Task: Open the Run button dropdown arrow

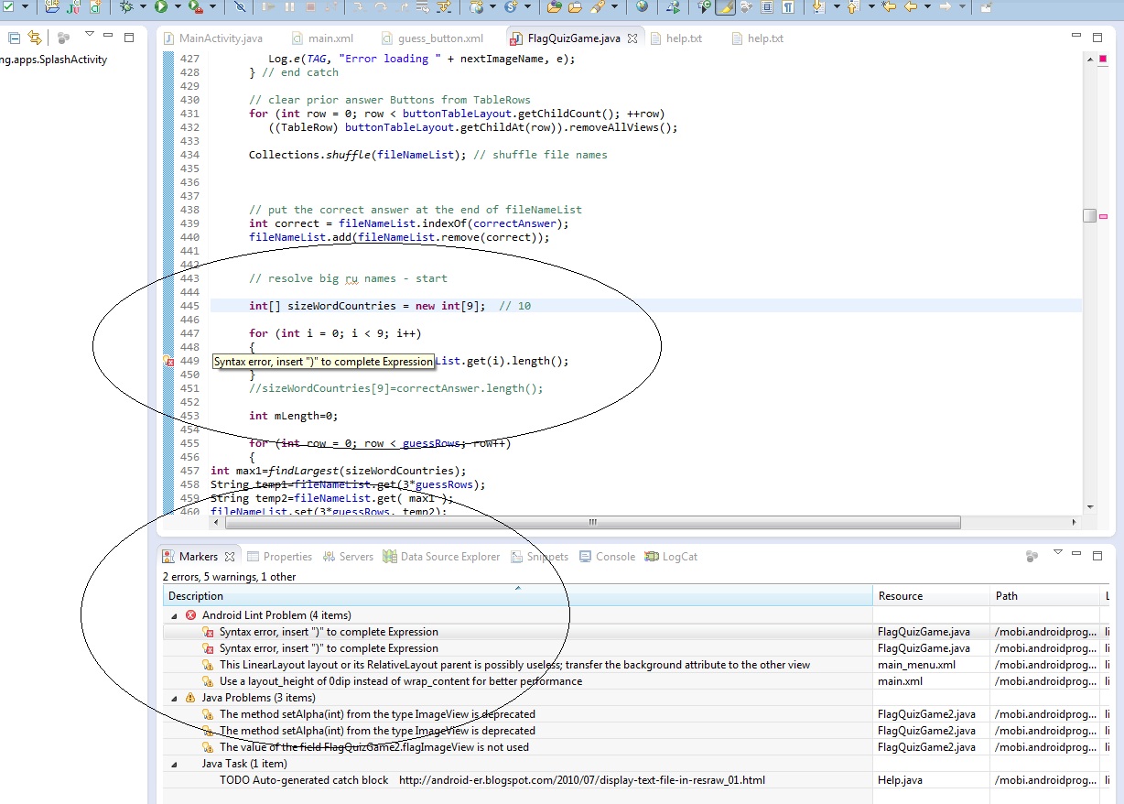Action: pos(177,7)
